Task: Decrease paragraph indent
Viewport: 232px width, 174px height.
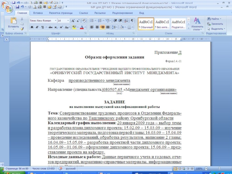Action: point(115,21)
